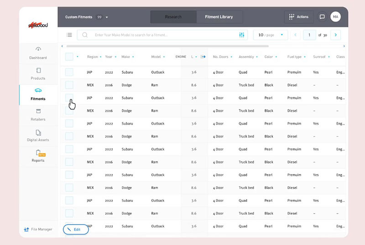Check the sixth Dodge Ram row checkbox
The width and height of the screenshot is (365, 245).
(69, 213)
